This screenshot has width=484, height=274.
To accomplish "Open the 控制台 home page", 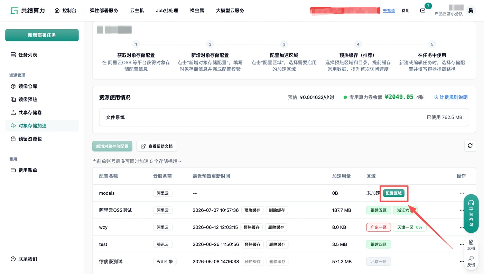I will [65, 11].
